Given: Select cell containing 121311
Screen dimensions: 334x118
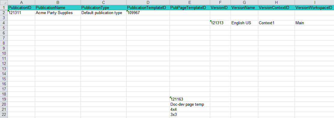Looking at the screenshot, I should click(21, 13).
